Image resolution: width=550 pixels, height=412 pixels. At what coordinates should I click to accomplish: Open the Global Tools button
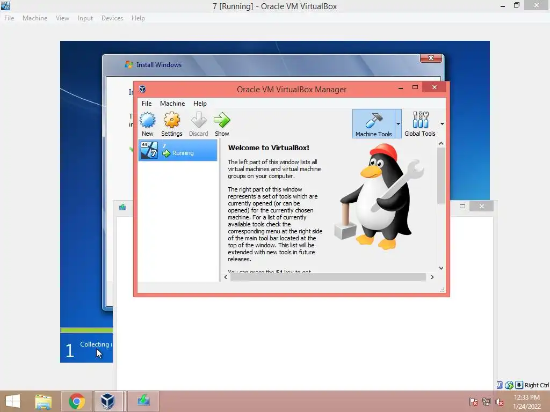(420, 124)
